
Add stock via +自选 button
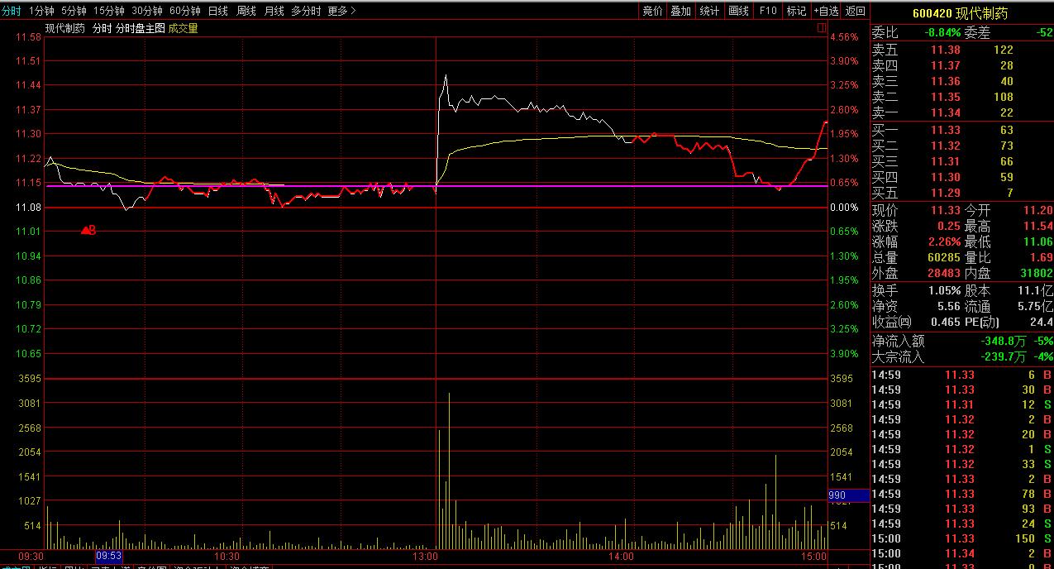pos(826,11)
